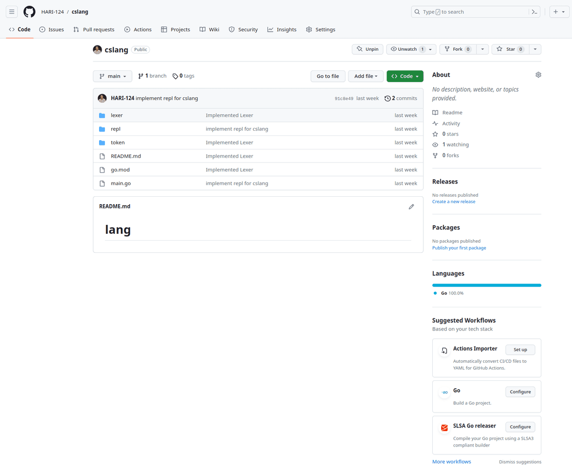Click the HARI-124 commit author avatar
Image resolution: width=572 pixels, height=475 pixels.
coord(102,98)
